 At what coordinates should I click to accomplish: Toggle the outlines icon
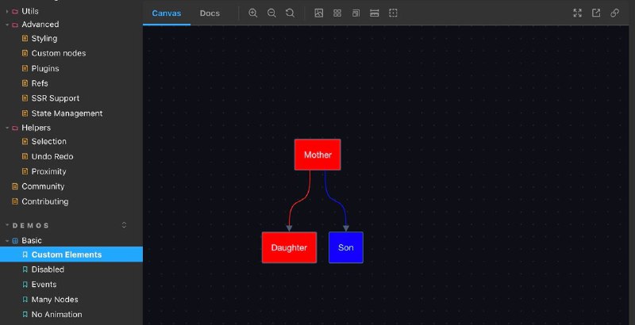(393, 13)
